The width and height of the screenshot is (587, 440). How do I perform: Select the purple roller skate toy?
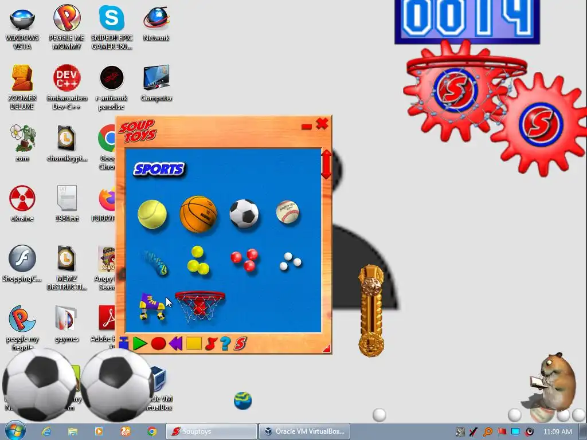[151, 307]
